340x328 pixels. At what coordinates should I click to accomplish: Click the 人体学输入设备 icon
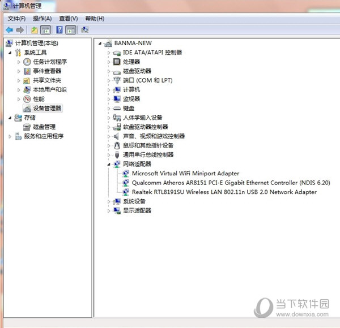(x=117, y=118)
